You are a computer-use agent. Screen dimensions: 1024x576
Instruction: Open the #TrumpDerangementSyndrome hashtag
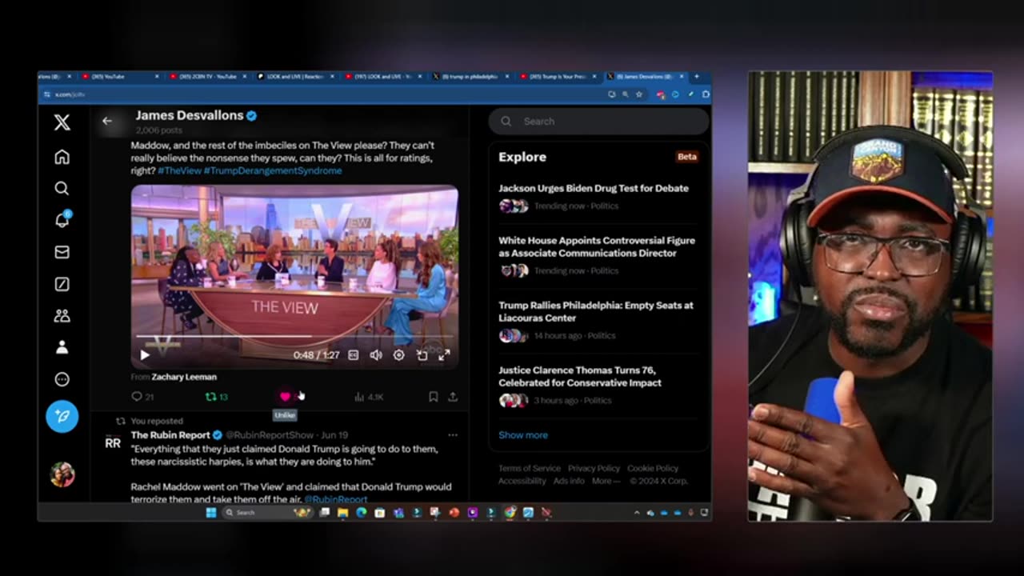coord(273,170)
